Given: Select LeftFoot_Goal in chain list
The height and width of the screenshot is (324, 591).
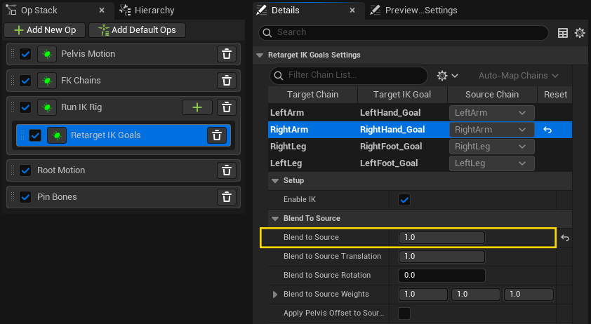Looking at the screenshot, I should 389,163.
